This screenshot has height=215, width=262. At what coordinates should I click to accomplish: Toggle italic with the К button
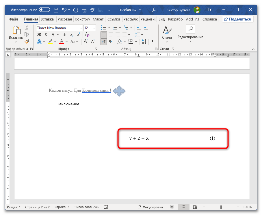tap(46, 35)
